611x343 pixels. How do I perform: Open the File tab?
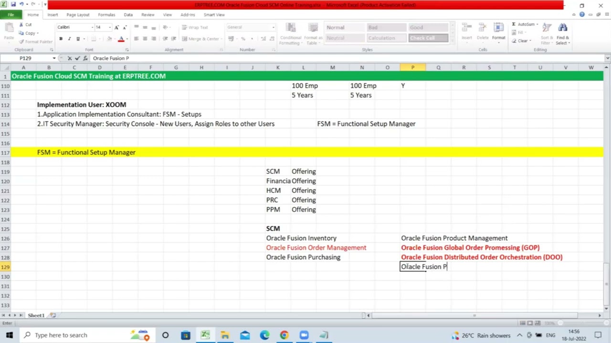11,15
